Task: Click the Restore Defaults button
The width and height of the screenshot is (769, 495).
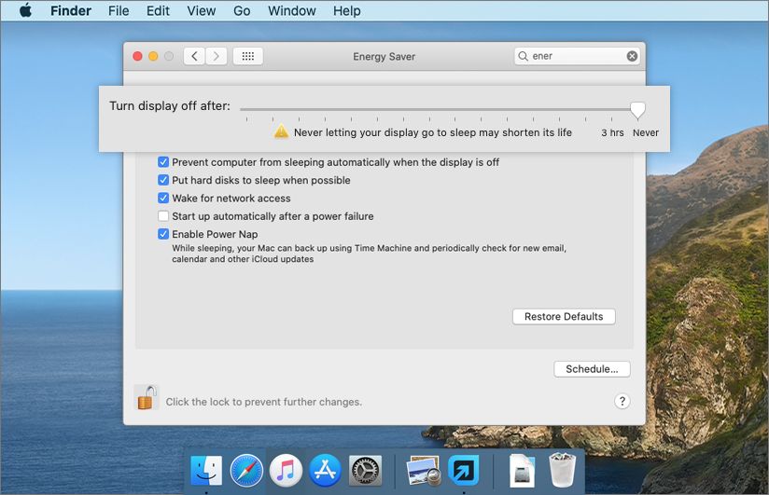Action: click(564, 317)
